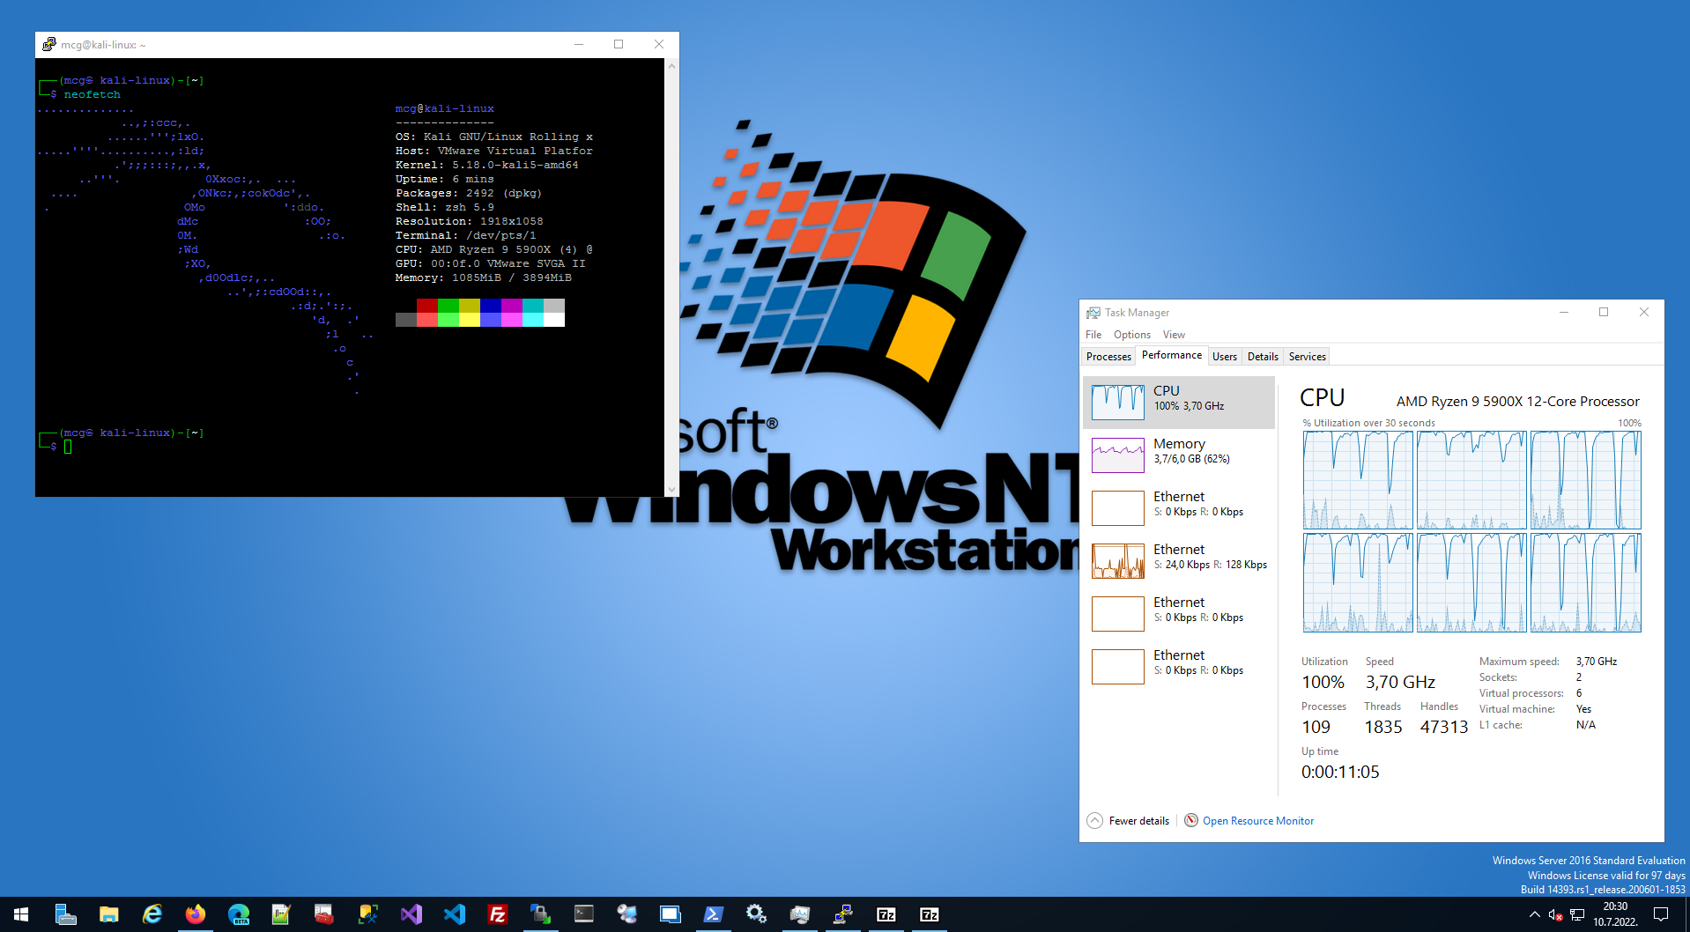
Task: Open the Details tab
Action: [x=1263, y=357]
